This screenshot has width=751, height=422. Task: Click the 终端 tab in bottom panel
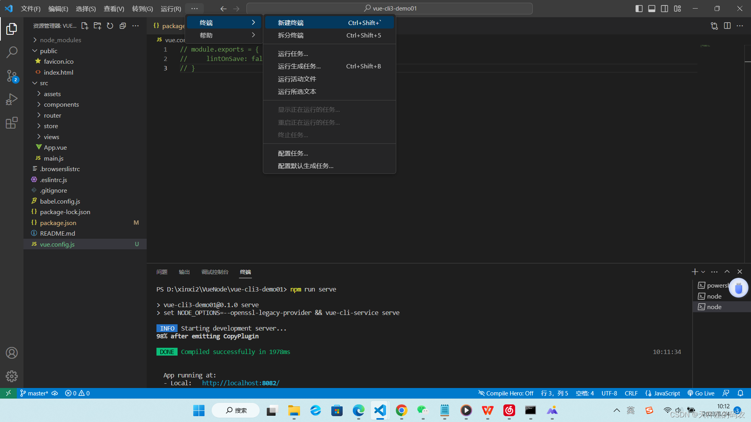[x=245, y=272]
